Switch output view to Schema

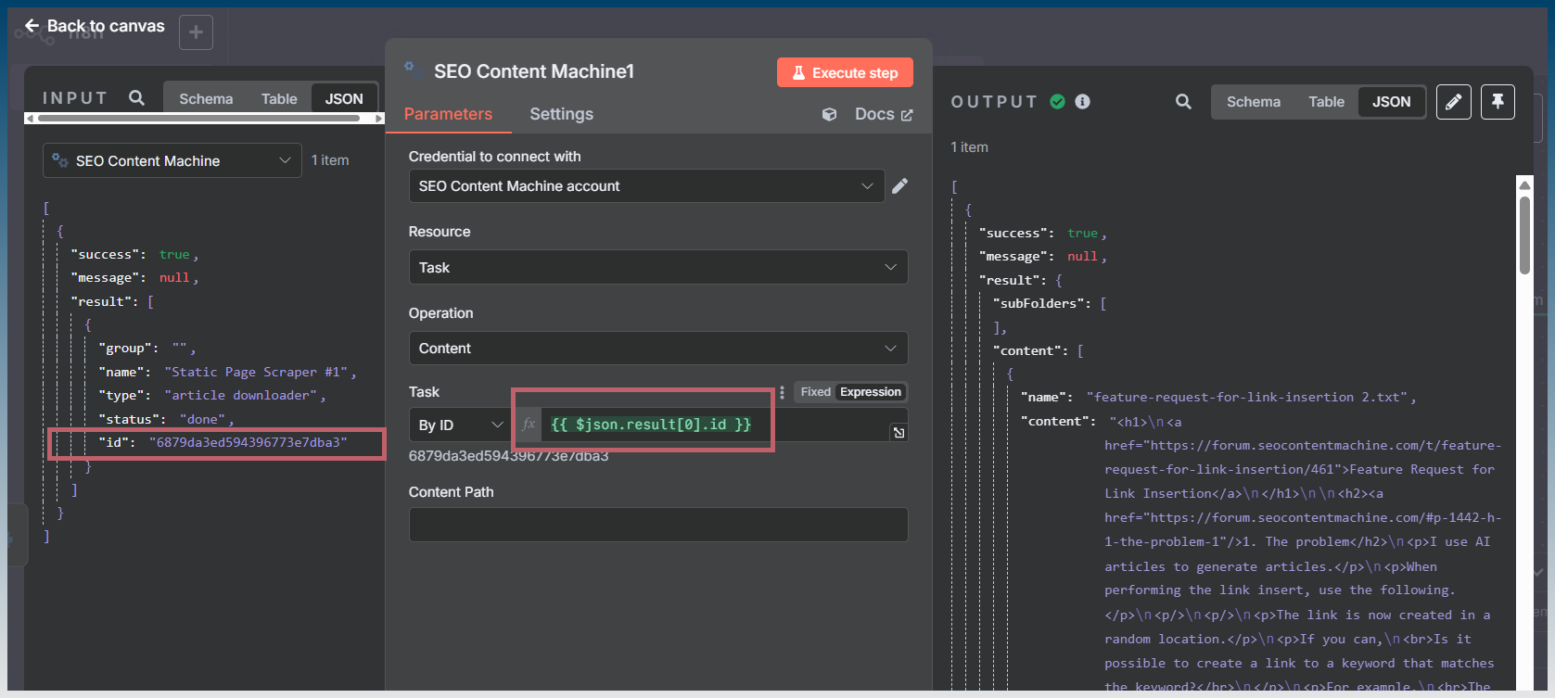[x=1254, y=102]
